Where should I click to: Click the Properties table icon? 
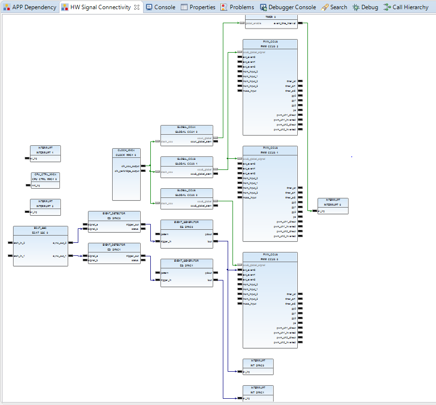(x=184, y=7)
